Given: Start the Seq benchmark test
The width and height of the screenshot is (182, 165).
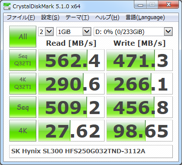Looking at the screenshot, I should click(23, 107).
